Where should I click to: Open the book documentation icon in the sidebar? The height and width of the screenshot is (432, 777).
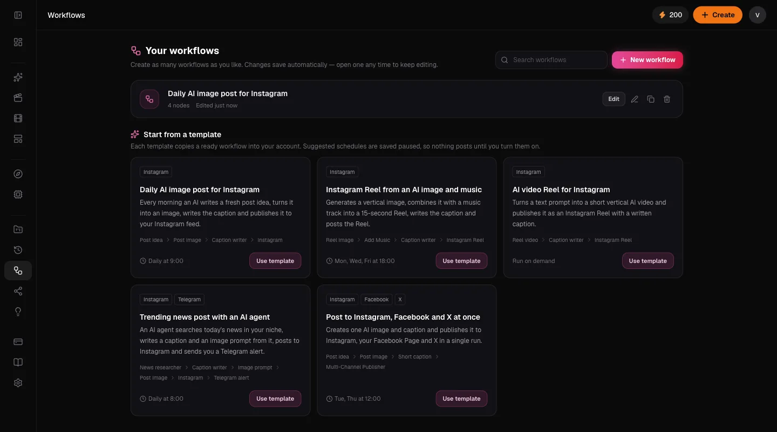[x=18, y=362]
